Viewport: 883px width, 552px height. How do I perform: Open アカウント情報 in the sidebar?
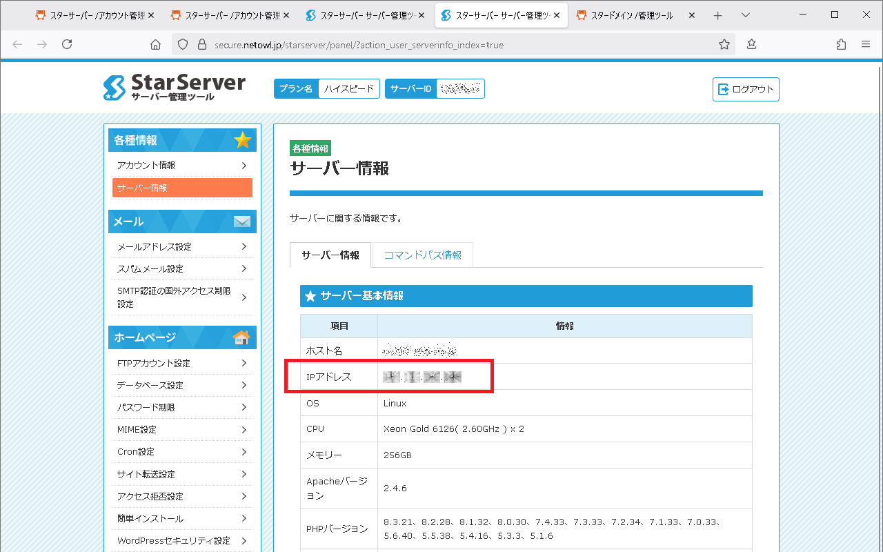pos(181,166)
